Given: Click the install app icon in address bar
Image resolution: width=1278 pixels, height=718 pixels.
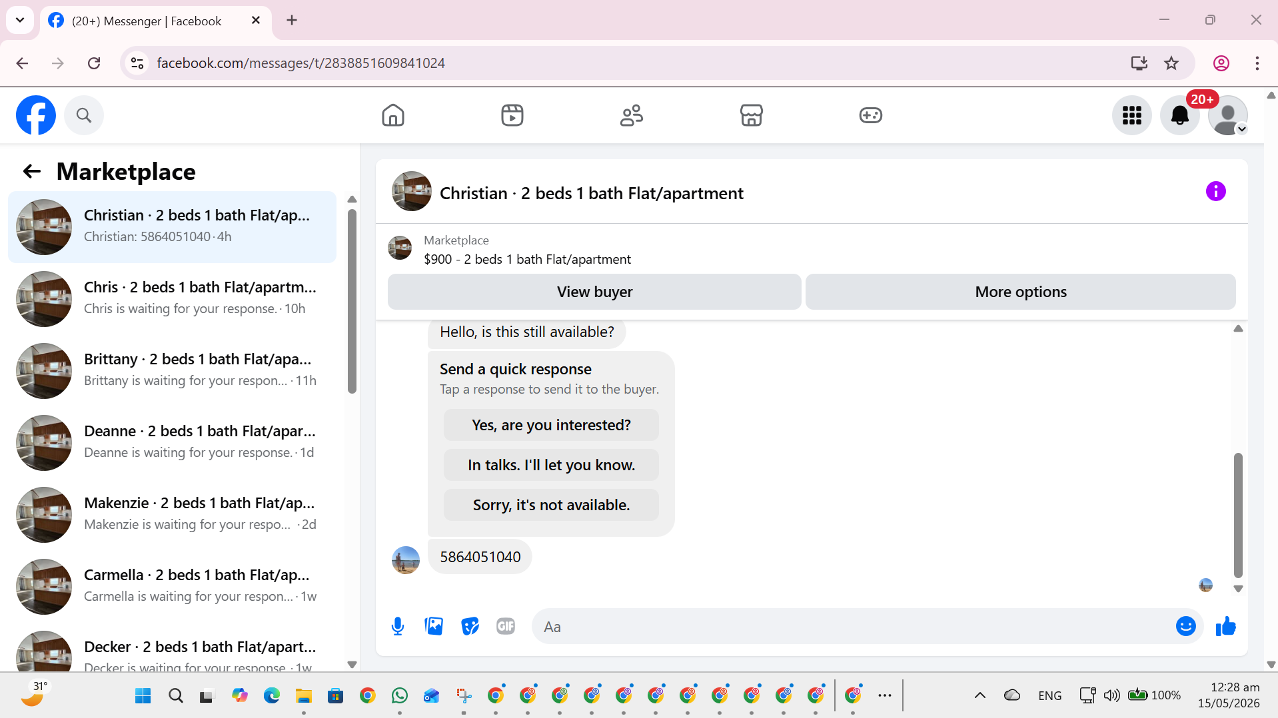Looking at the screenshot, I should (1139, 63).
